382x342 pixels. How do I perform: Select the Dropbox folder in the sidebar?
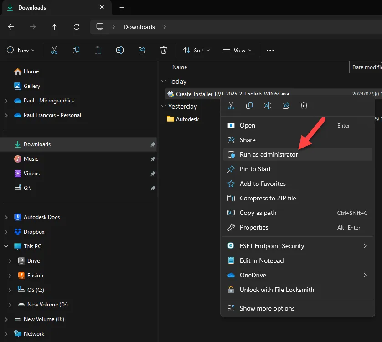(34, 231)
